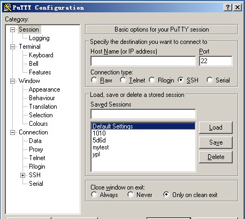Click the Save session button
The width and height of the screenshot is (245, 219).
[216, 142]
